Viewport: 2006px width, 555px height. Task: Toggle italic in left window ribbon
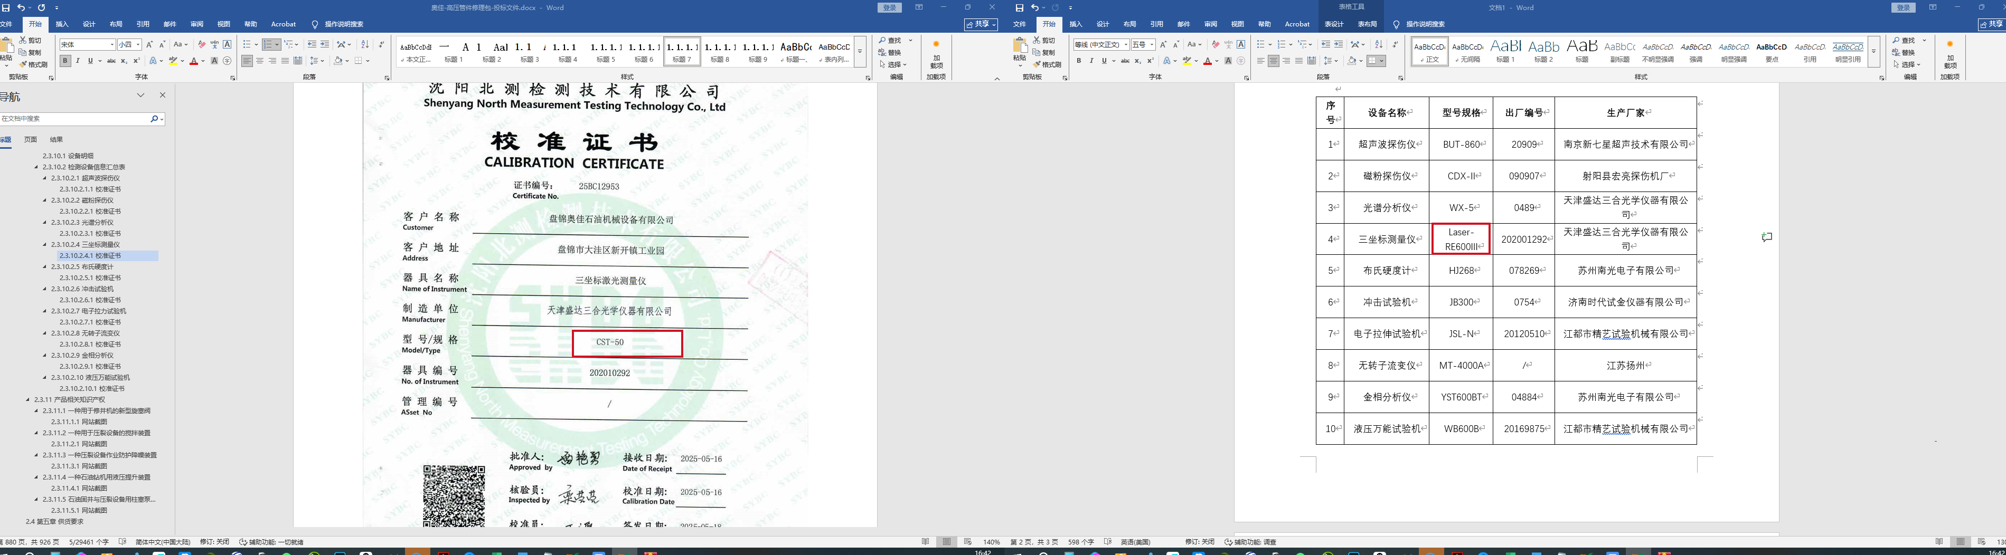point(78,61)
